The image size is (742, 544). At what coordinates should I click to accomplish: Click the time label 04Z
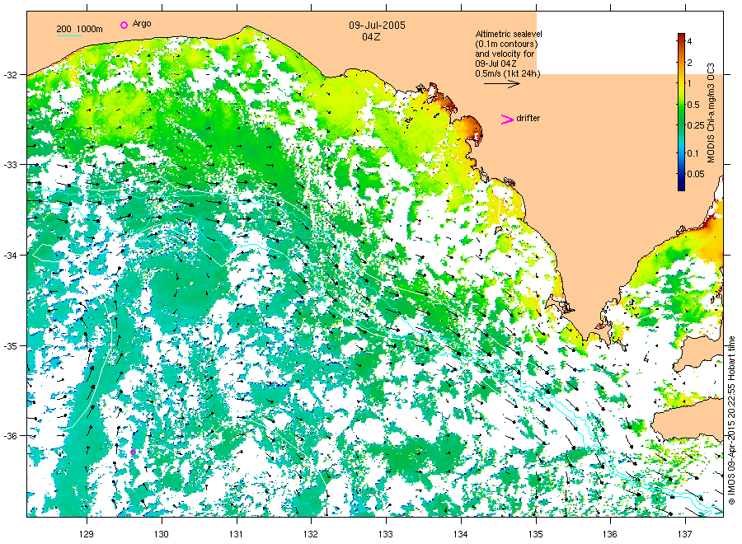click(x=371, y=37)
